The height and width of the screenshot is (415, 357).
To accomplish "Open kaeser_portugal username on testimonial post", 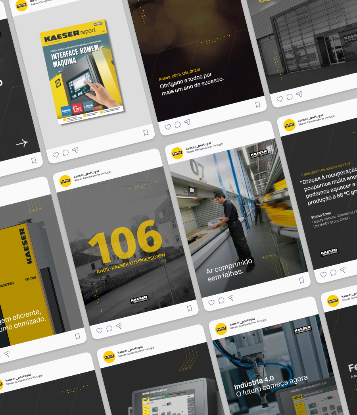I will click(x=310, y=118).
